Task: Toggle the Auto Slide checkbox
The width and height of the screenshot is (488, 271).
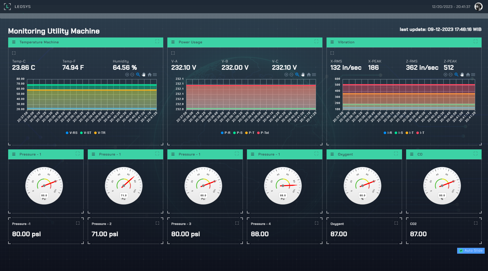Action: click(x=461, y=251)
